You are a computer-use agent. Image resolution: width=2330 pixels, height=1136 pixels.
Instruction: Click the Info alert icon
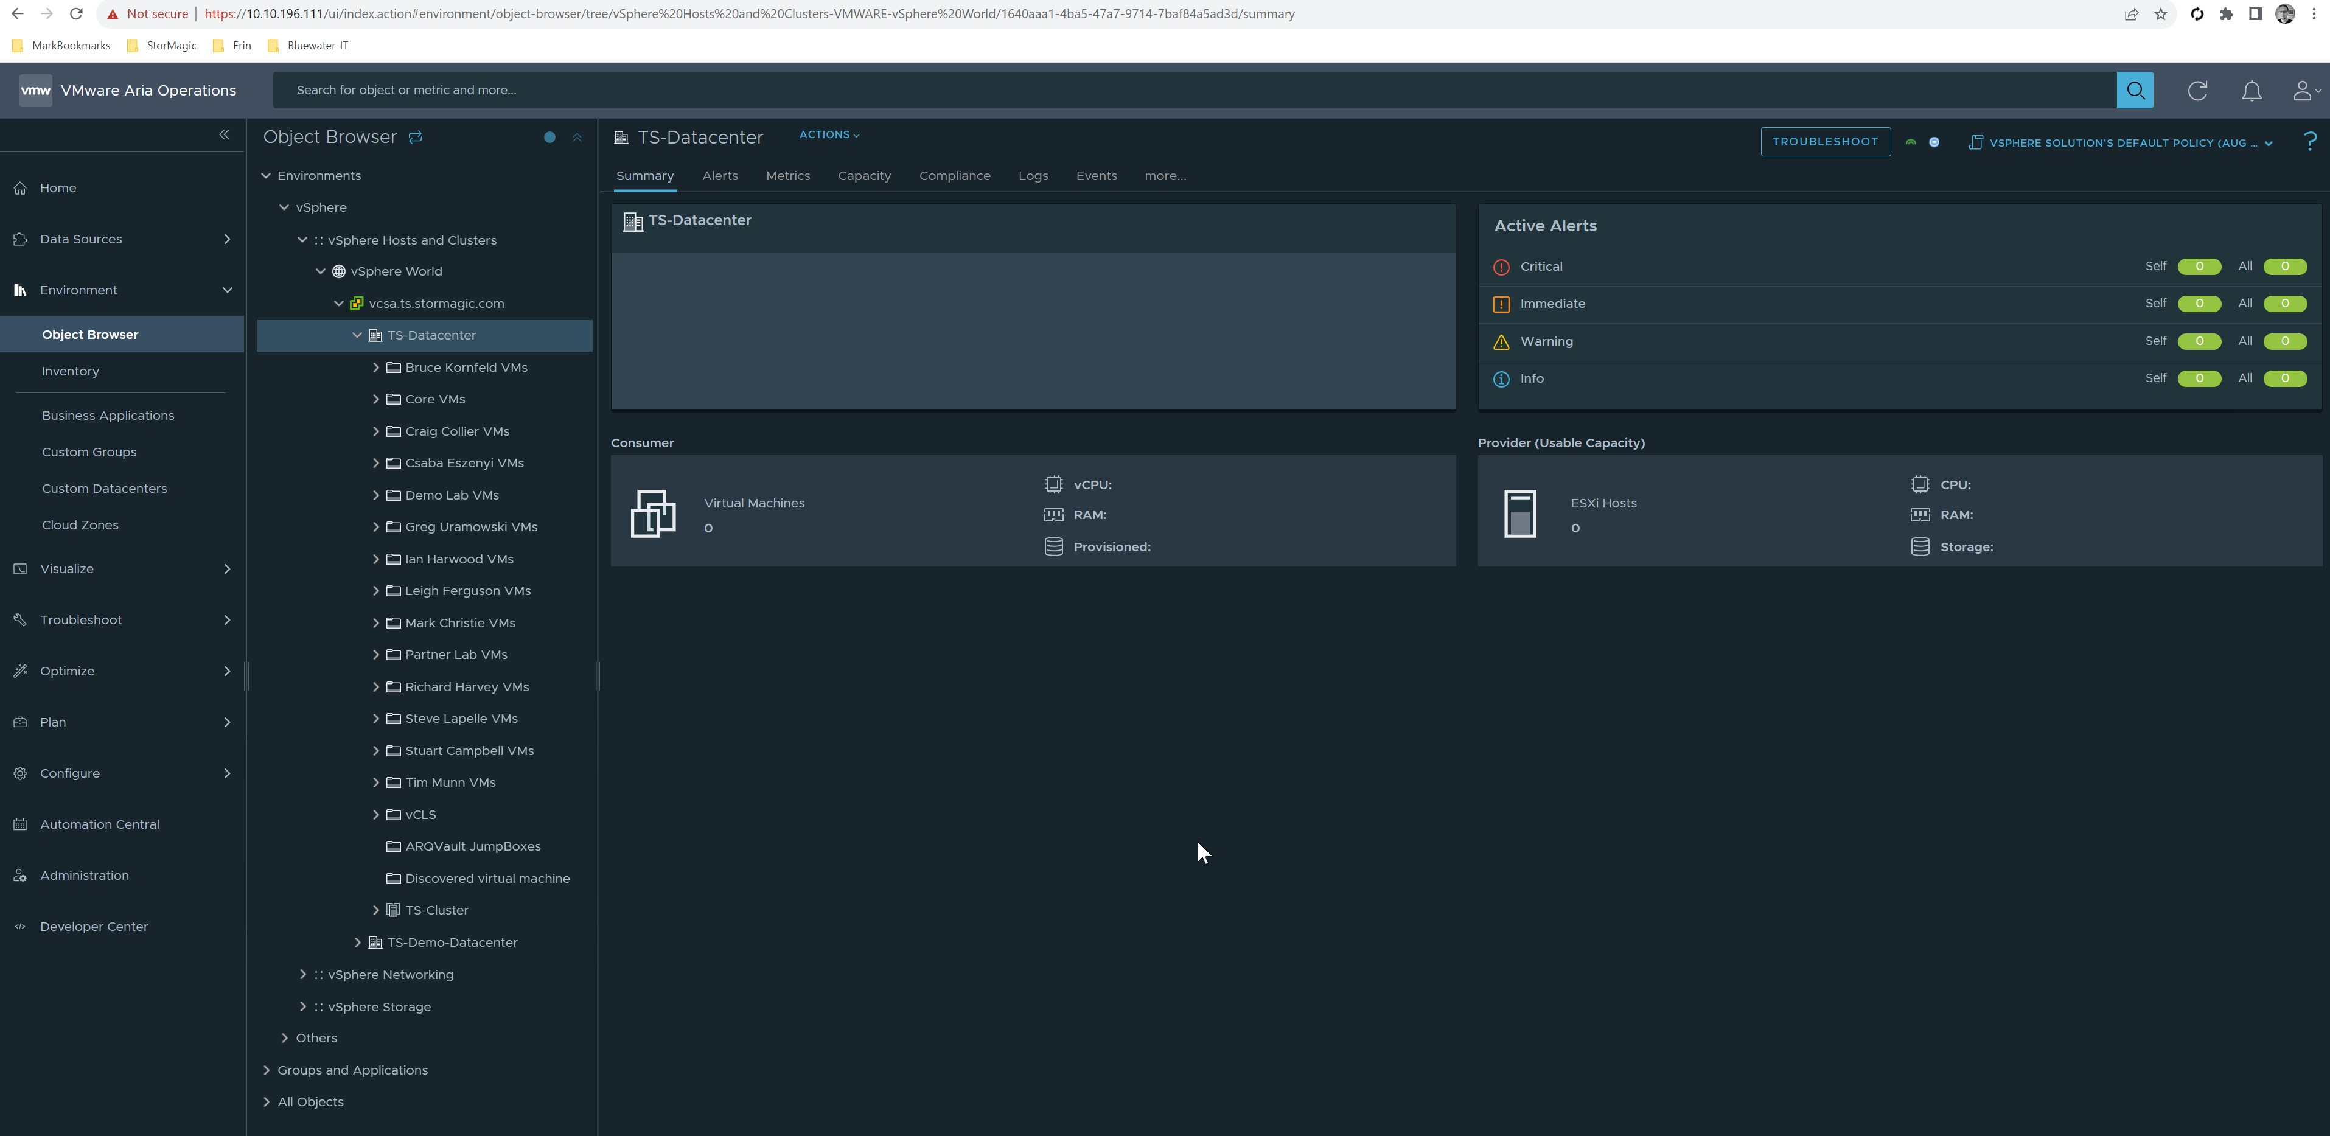point(1501,379)
